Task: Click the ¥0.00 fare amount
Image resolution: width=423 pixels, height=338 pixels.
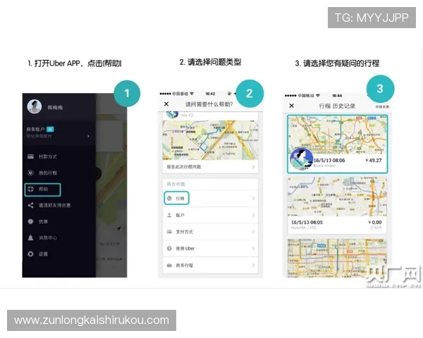Action: (375, 223)
